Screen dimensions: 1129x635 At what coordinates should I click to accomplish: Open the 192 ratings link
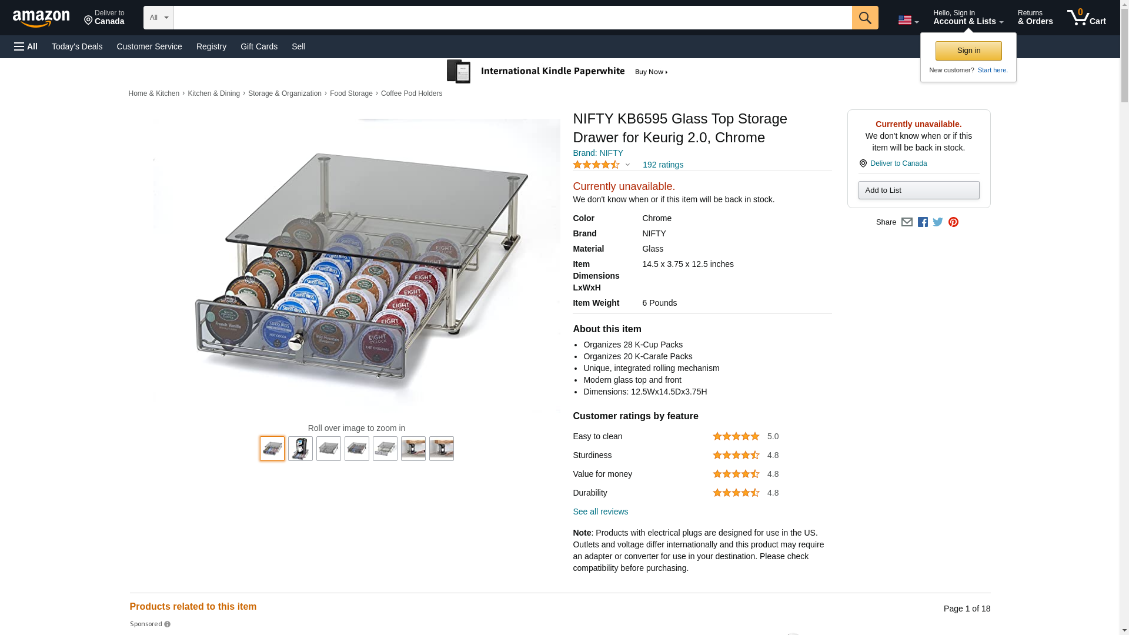[x=663, y=165]
